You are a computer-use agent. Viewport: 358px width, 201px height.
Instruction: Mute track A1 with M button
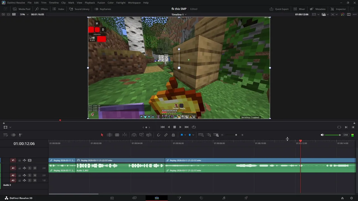[35, 168]
